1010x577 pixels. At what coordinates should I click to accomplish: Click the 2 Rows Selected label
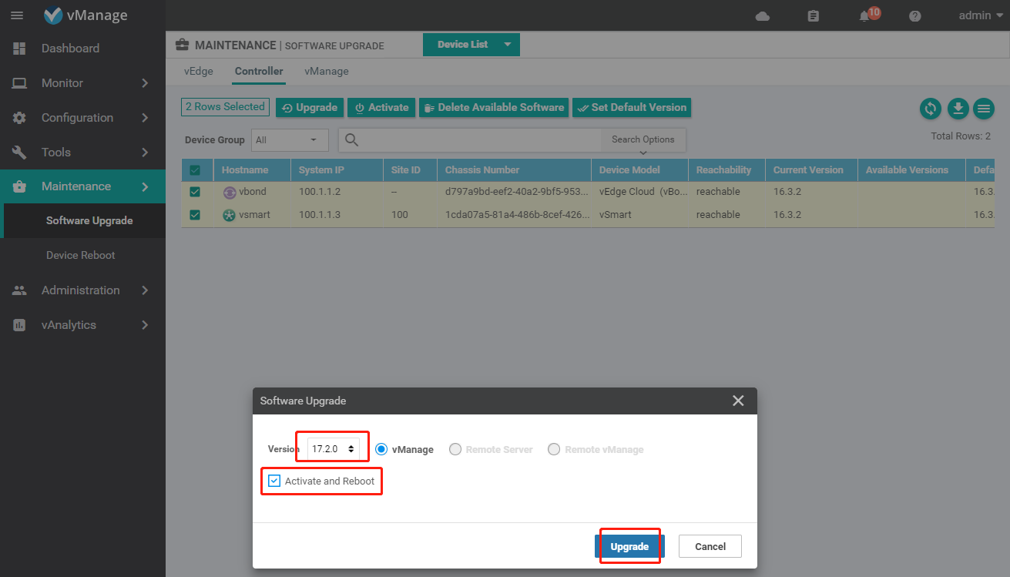click(225, 107)
